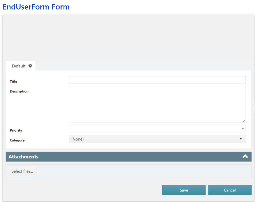The image size is (255, 202).
Task: Click the dotted side panel handle
Action: [x=254, y=108]
